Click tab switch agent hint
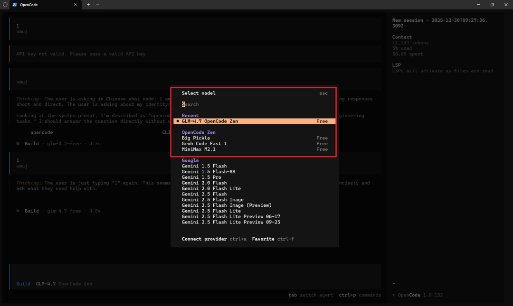513x306 pixels. 311,295
